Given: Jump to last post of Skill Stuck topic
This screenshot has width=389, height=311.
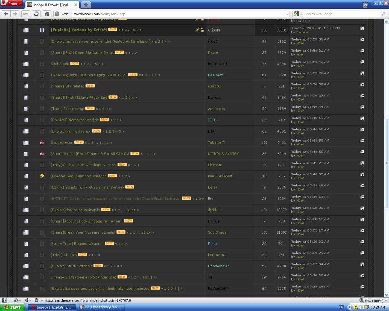Looking at the screenshot, I should [x=362, y=62].
